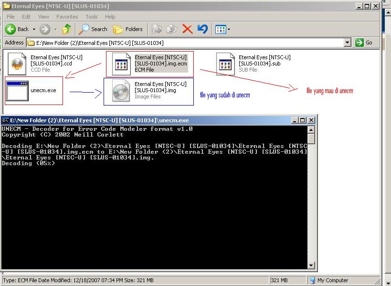Open the Edit menu

pos(26,17)
